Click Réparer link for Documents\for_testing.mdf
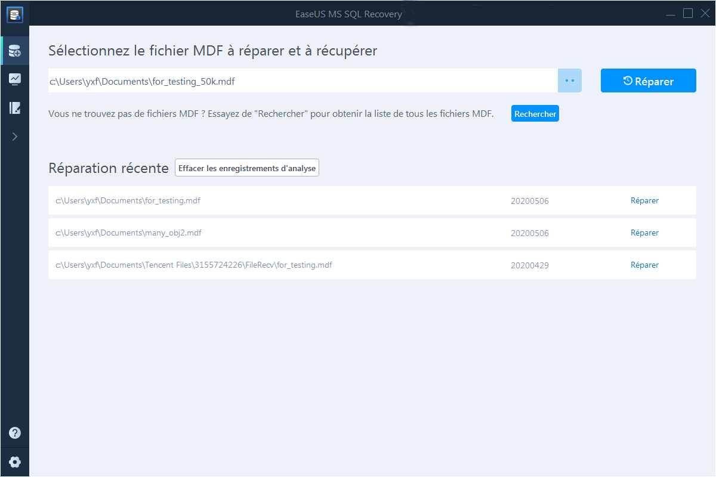Viewport: 716px width, 477px height. (x=644, y=201)
